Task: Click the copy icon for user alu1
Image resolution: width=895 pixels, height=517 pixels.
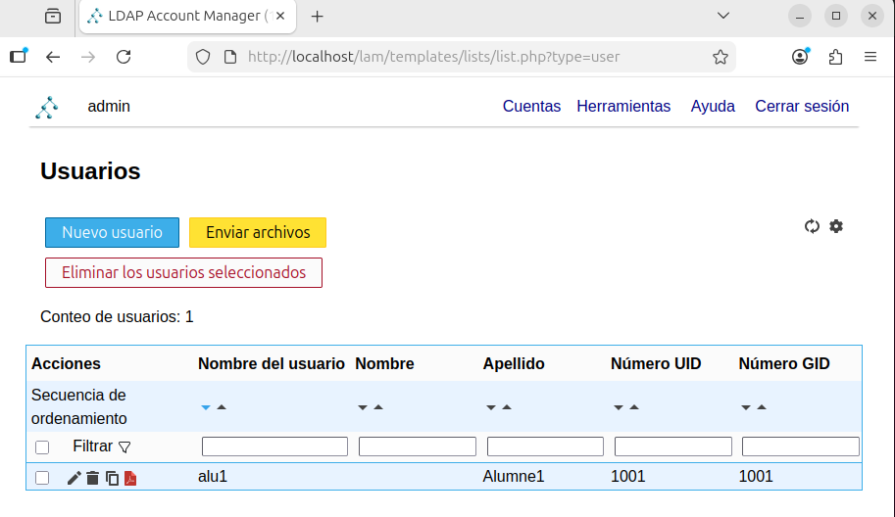Action: click(112, 478)
